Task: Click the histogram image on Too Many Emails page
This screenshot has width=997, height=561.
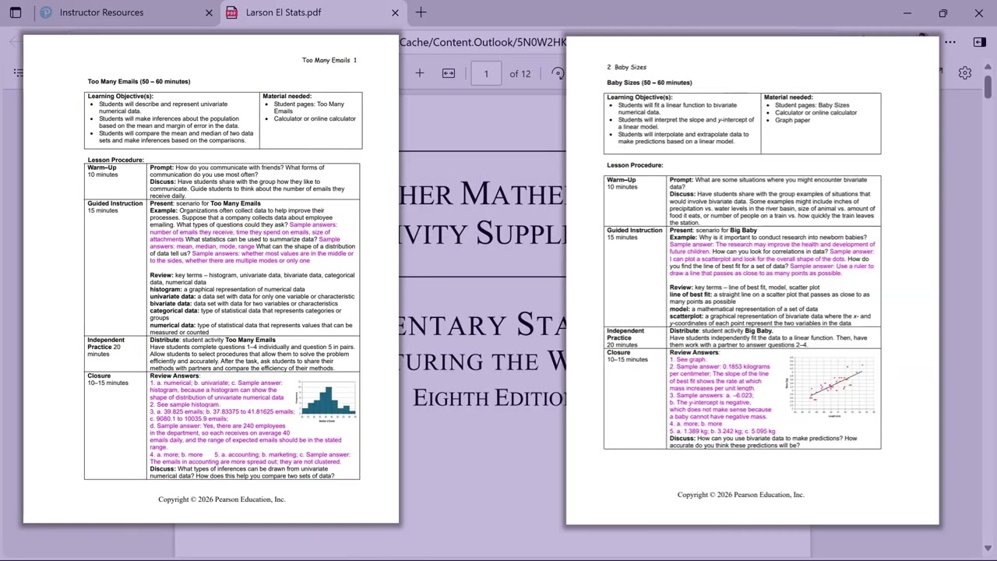Action: [x=328, y=400]
